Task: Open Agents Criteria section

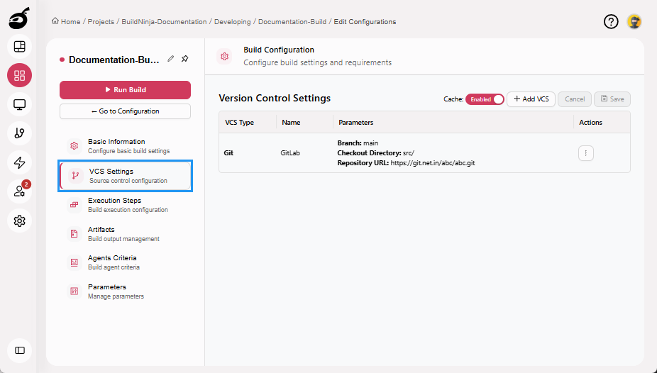Action: coord(126,262)
